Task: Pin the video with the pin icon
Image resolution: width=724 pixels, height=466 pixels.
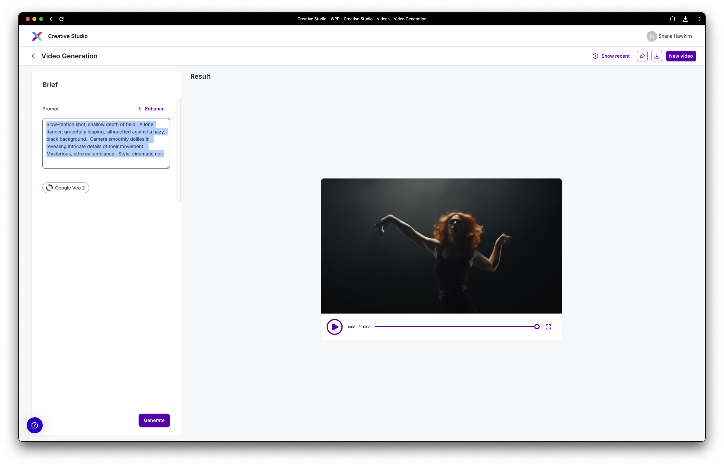Action: (642, 56)
